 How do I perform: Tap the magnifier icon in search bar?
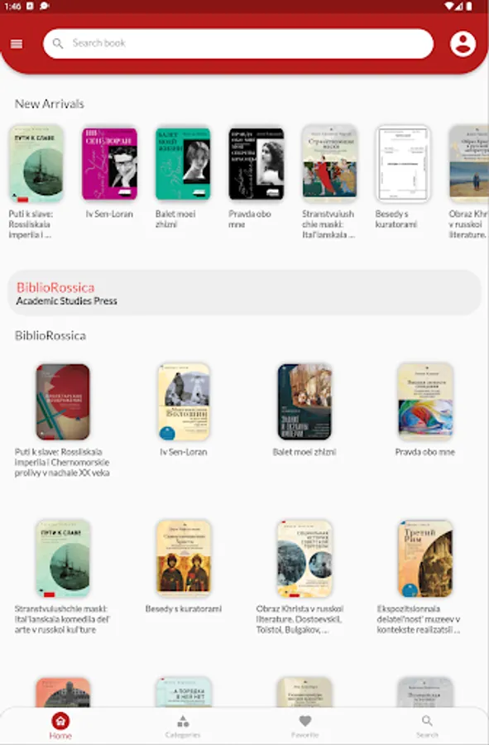click(x=58, y=44)
